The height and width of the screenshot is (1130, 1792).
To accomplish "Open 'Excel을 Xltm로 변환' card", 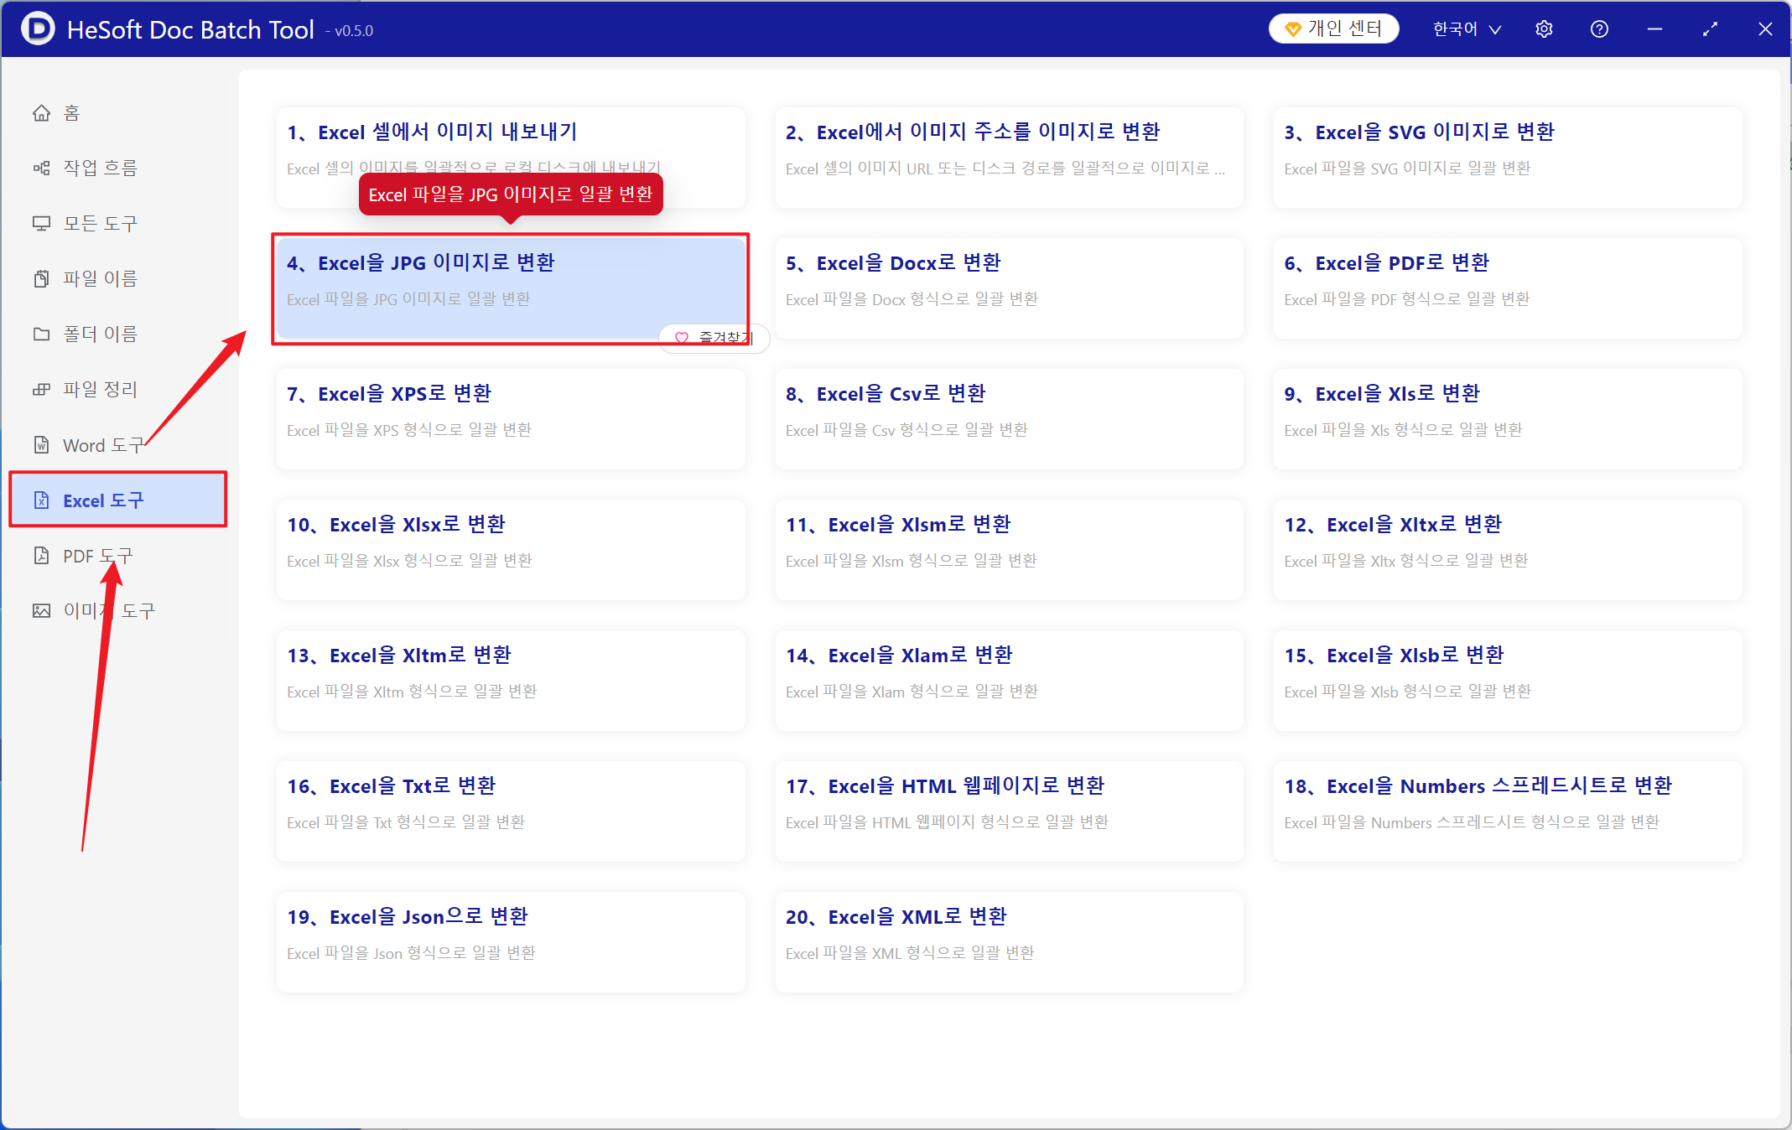I will pos(511,681).
